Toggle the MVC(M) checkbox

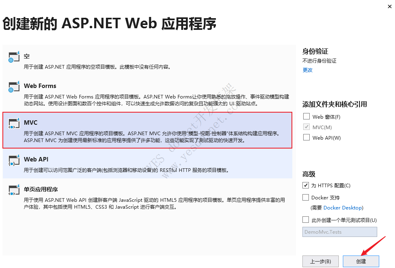point(306,127)
